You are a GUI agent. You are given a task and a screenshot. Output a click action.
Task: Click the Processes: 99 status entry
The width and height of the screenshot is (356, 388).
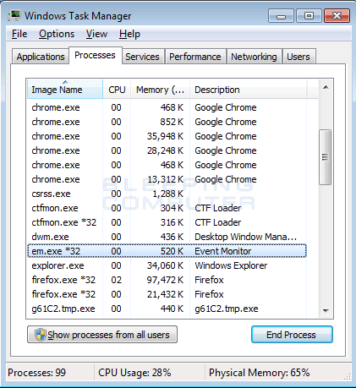point(36,373)
